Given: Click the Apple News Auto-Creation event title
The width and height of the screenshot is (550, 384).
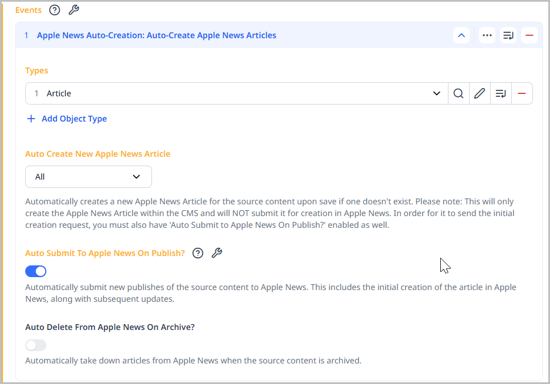Looking at the screenshot, I should pos(156,35).
